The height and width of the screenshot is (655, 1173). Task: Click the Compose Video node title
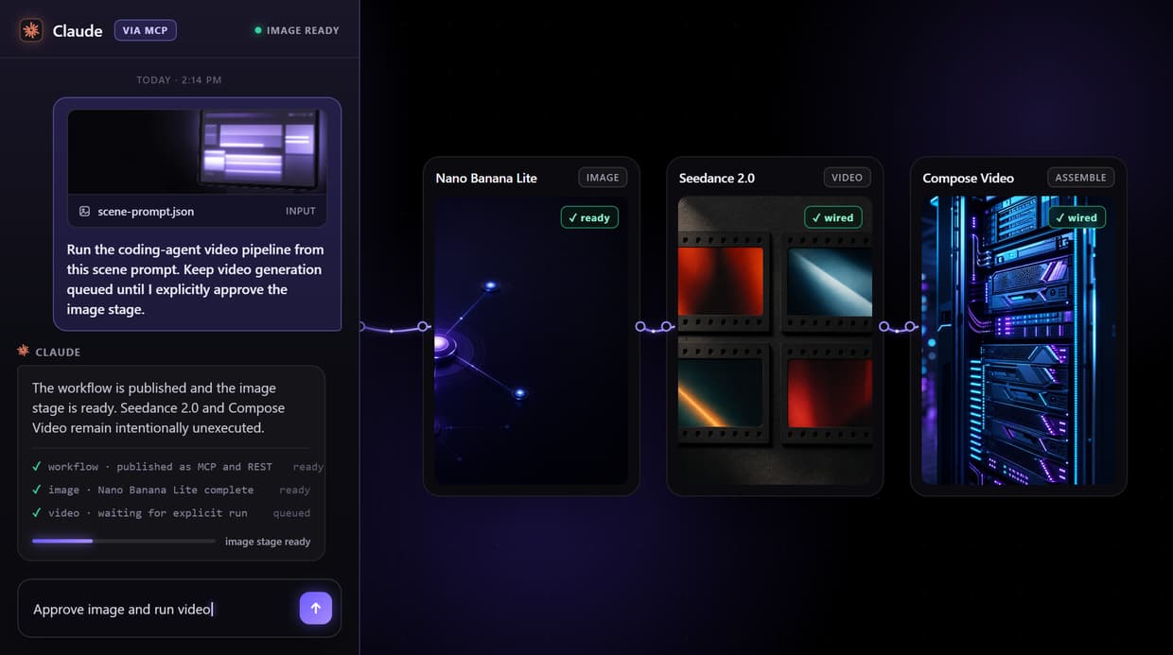coord(968,178)
